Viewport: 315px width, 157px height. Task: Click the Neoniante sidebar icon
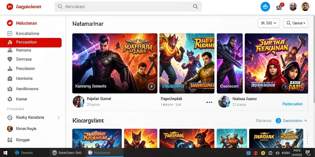click(10, 78)
